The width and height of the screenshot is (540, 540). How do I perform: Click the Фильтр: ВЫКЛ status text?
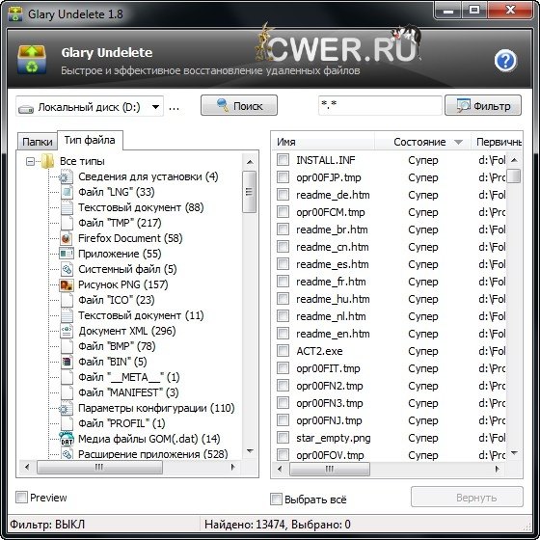click(x=47, y=525)
